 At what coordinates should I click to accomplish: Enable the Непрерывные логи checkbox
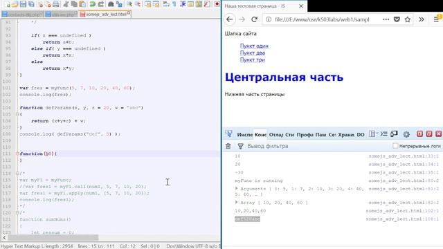coord(395,146)
